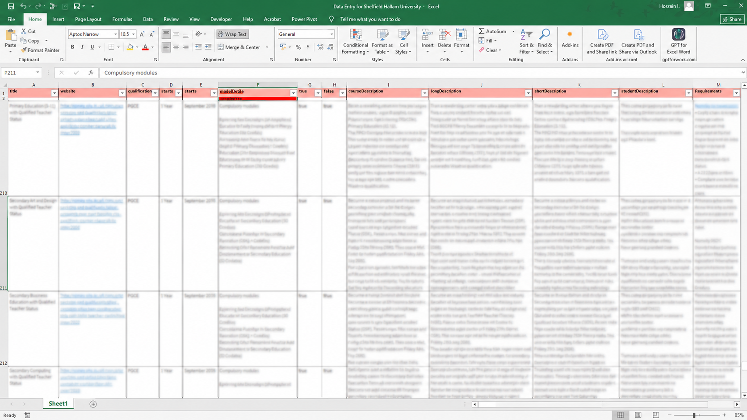
Task: Toggle Bold formatting
Action: tap(72, 47)
